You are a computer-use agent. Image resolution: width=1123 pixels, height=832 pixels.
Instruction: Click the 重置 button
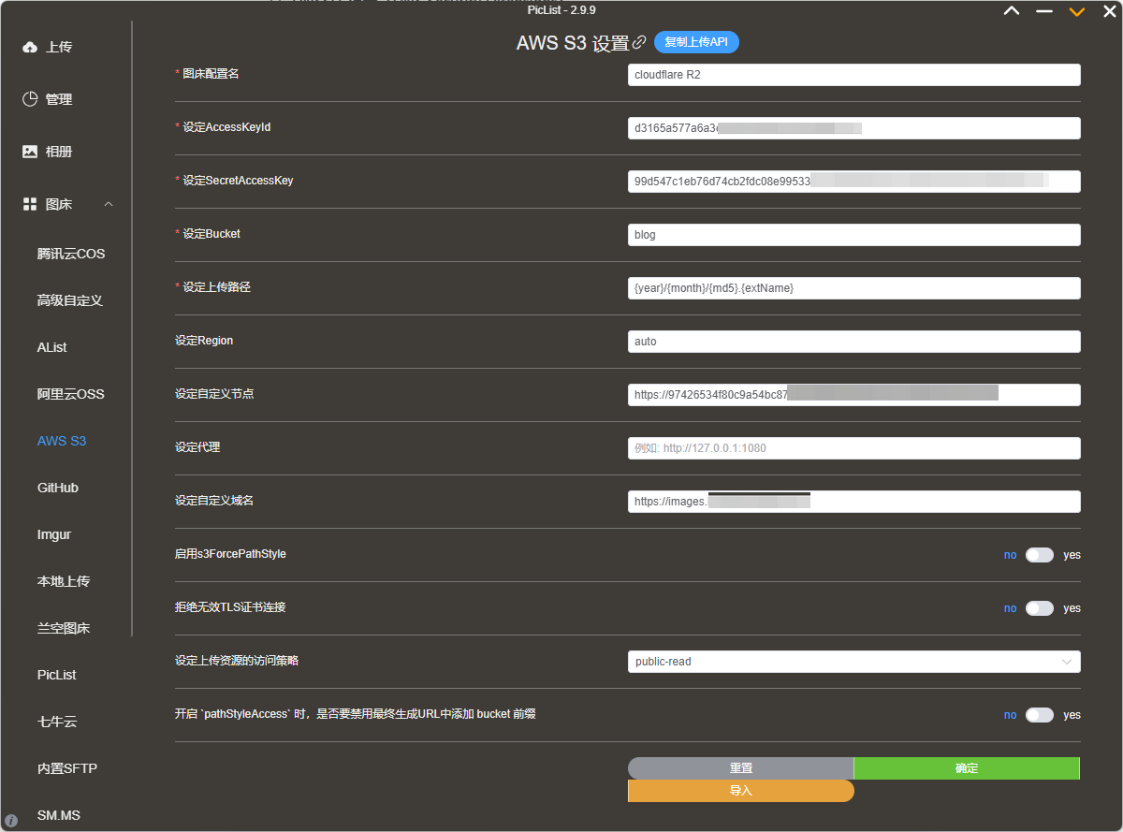[x=740, y=768]
